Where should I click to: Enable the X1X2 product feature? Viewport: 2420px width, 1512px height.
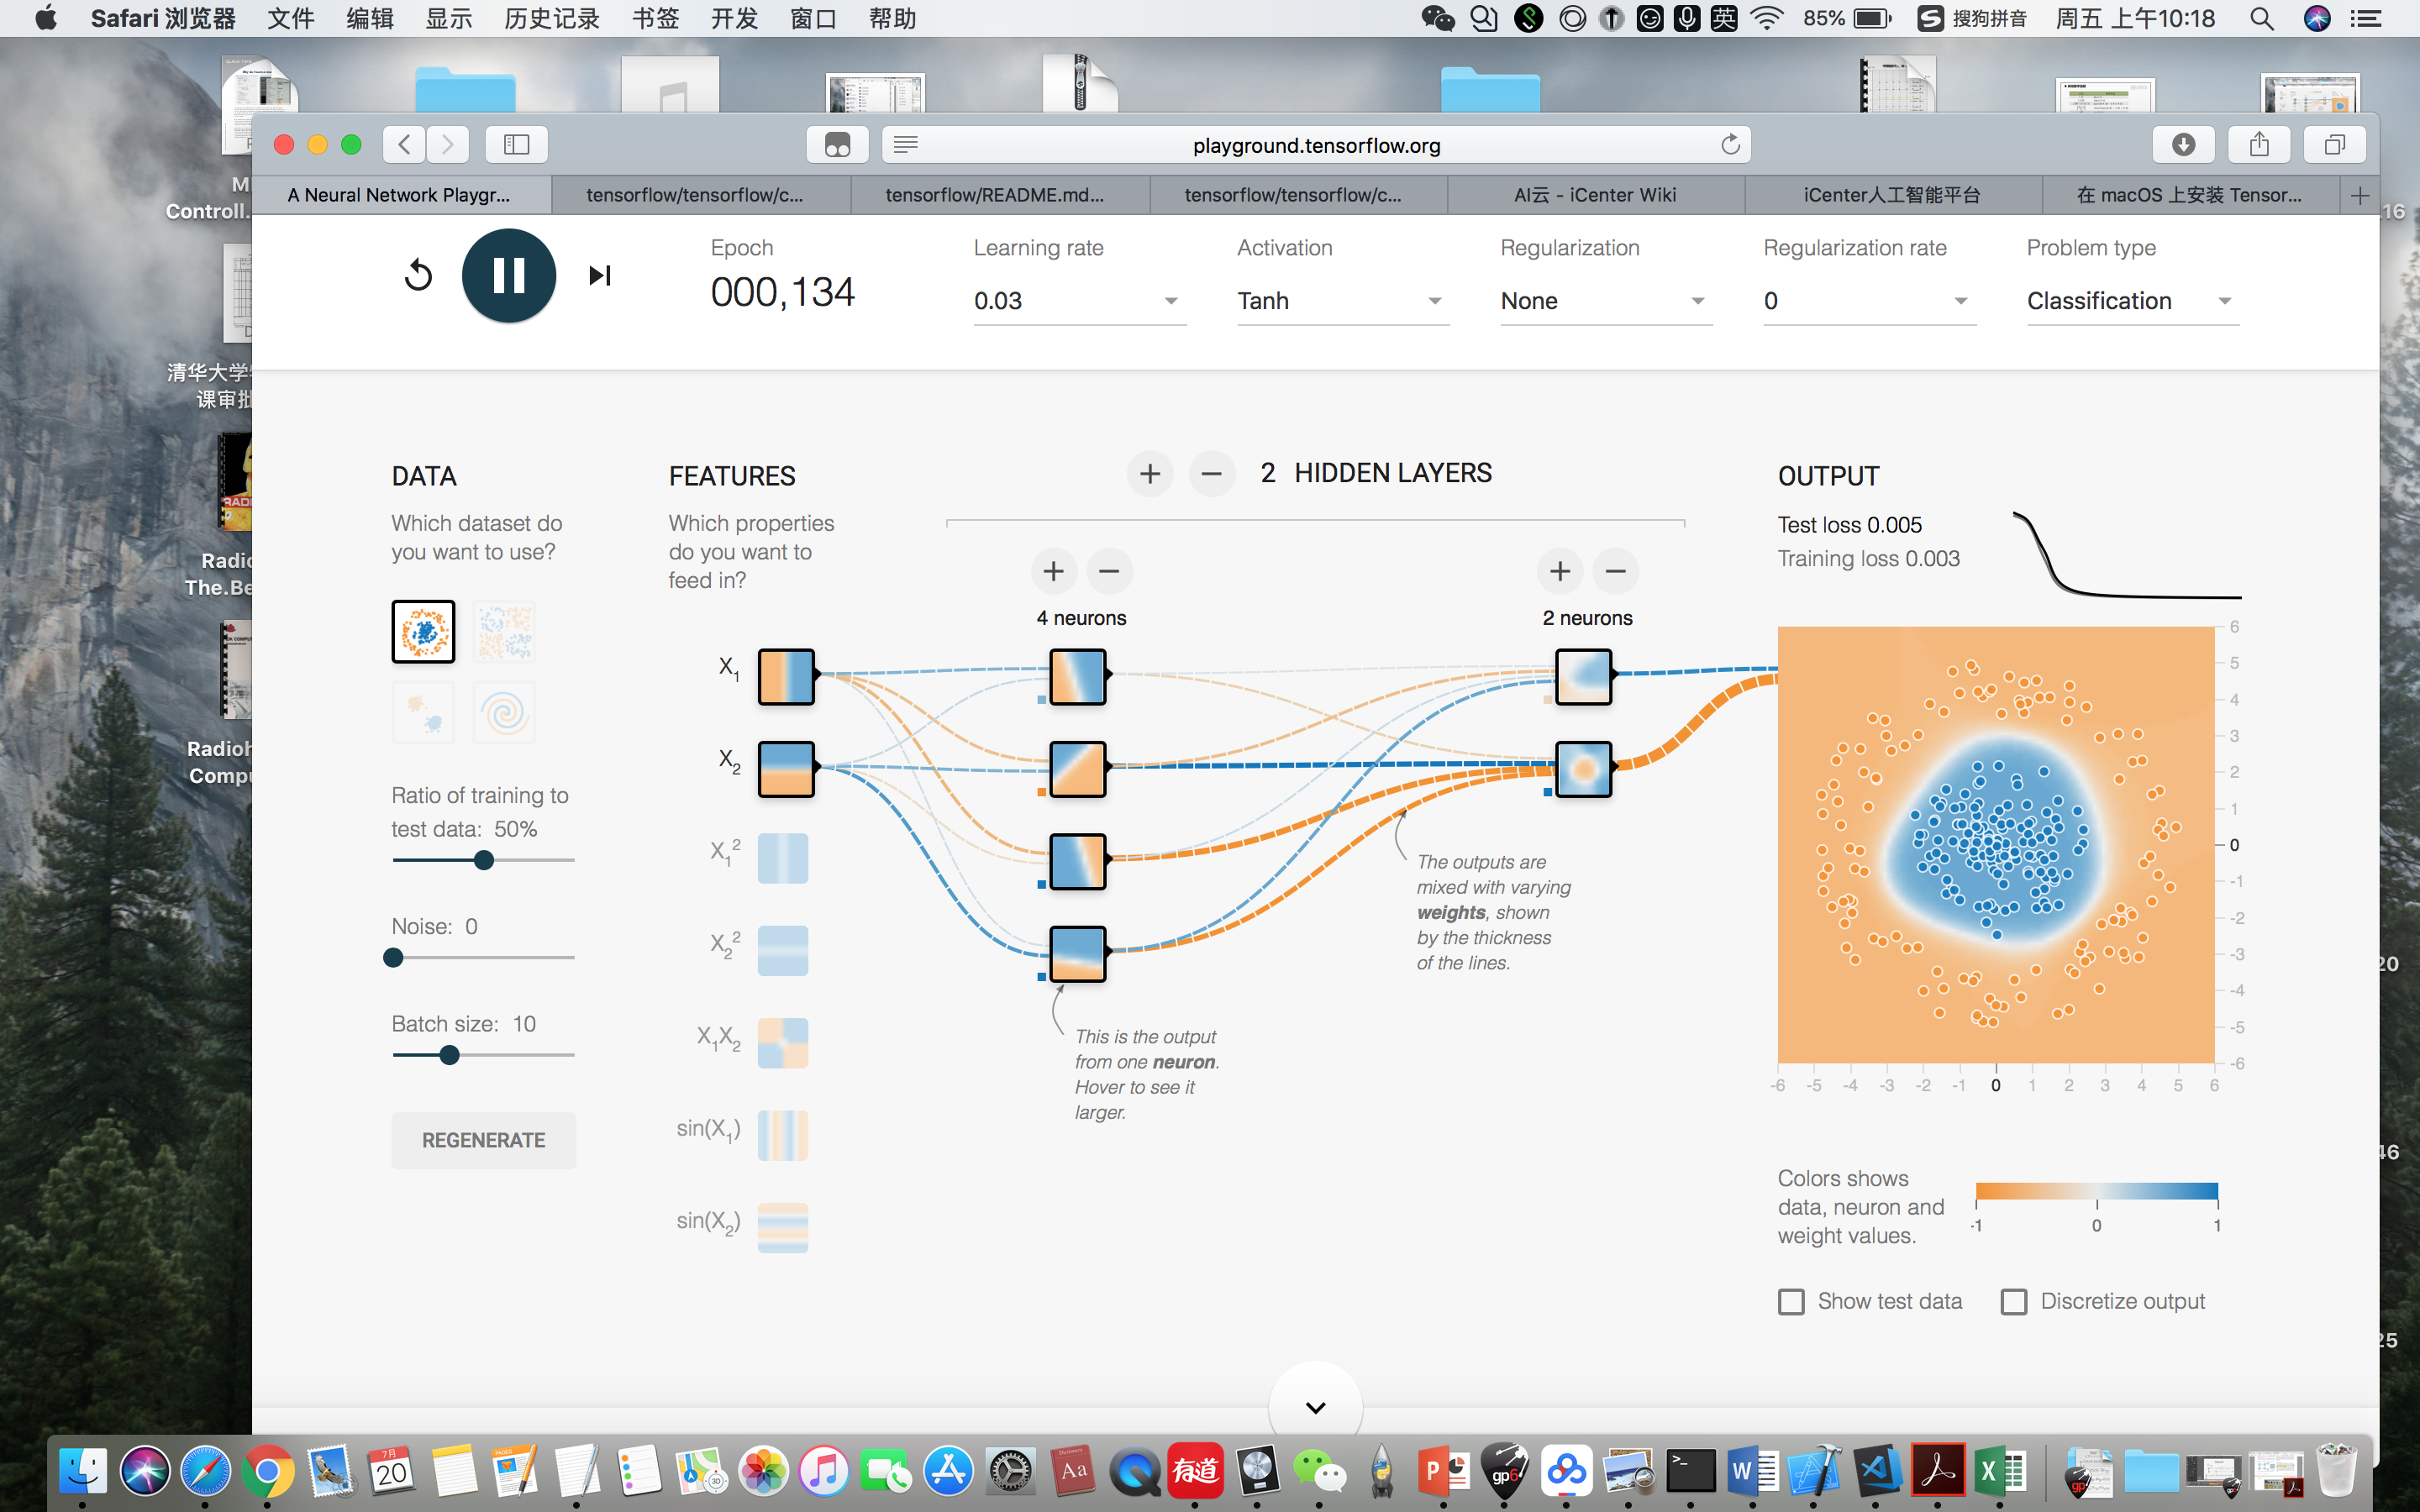783,1042
